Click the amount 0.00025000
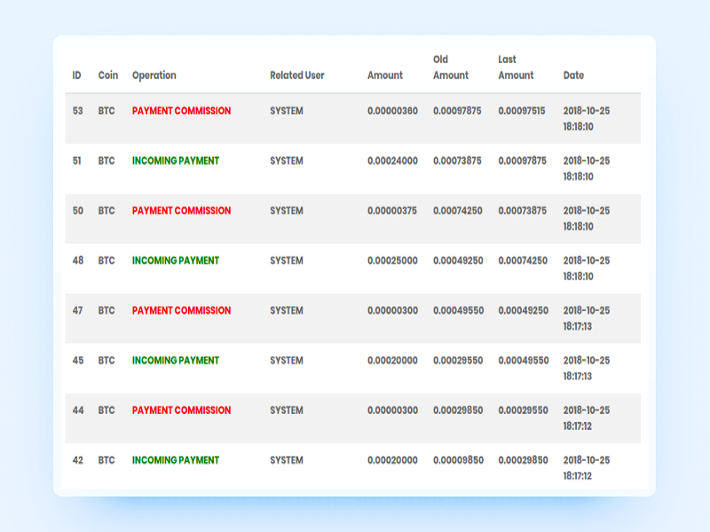This screenshot has width=710, height=532. [x=392, y=261]
